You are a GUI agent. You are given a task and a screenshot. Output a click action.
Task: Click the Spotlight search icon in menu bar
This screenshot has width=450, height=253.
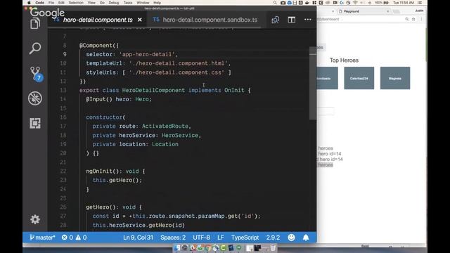pyautogui.click(x=275, y=3)
